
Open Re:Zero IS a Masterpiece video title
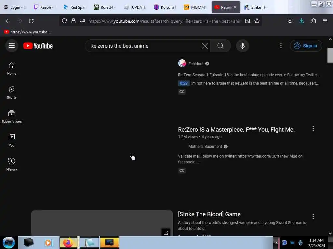[x=236, y=130]
